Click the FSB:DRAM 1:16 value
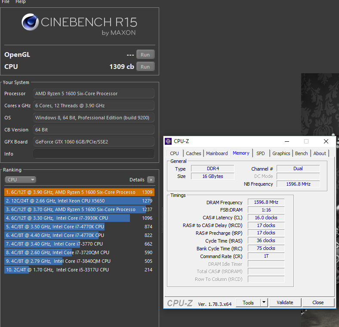The height and width of the screenshot is (327, 339). 266,210
